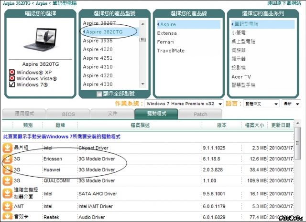Click model list scroll down arrow
Viewport: 306px width, 222px height.
[x=142, y=84]
